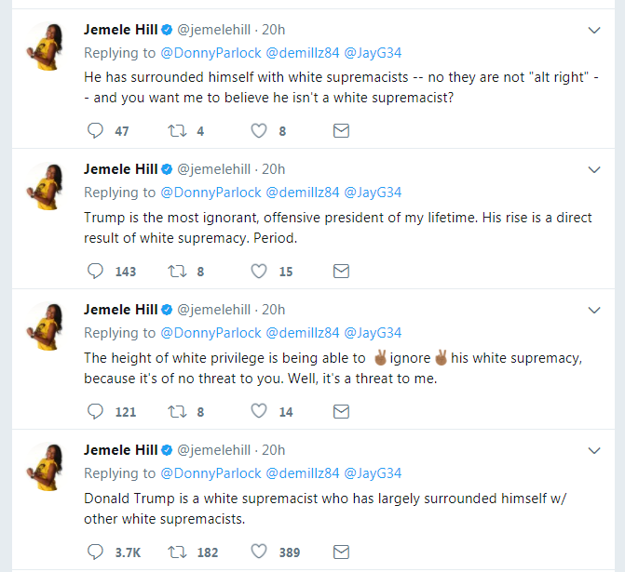Open the bottom tweet's dropdown chevron
Image resolution: width=625 pixels, height=572 pixels.
[595, 450]
